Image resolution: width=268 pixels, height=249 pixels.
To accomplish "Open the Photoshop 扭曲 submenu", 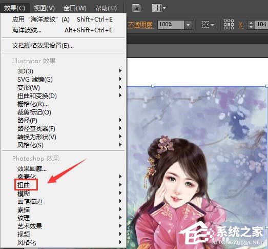I will [x=63, y=185].
